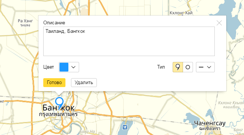Select the pin-shaped placemark type
The width and height of the screenshot is (244, 135).
pos(178,67)
